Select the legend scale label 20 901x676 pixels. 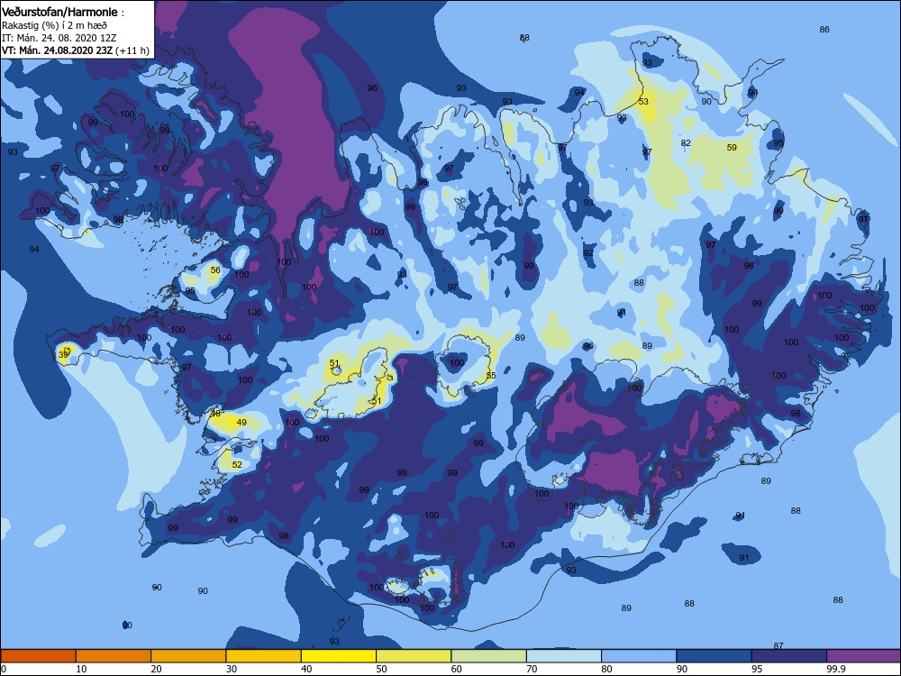[x=156, y=669]
